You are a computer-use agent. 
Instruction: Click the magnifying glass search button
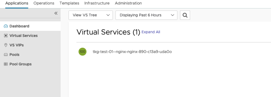pos(185,15)
